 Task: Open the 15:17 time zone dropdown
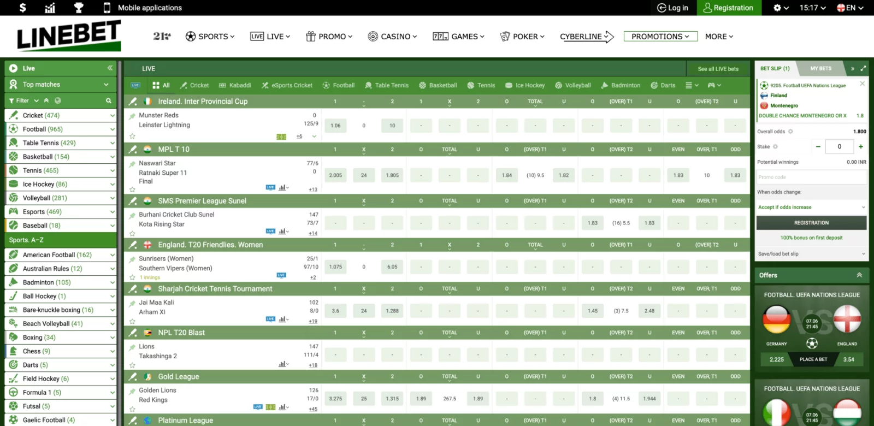[x=812, y=8]
